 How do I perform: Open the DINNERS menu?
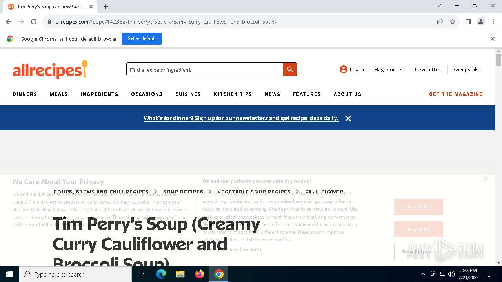click(x=25, y=94)
